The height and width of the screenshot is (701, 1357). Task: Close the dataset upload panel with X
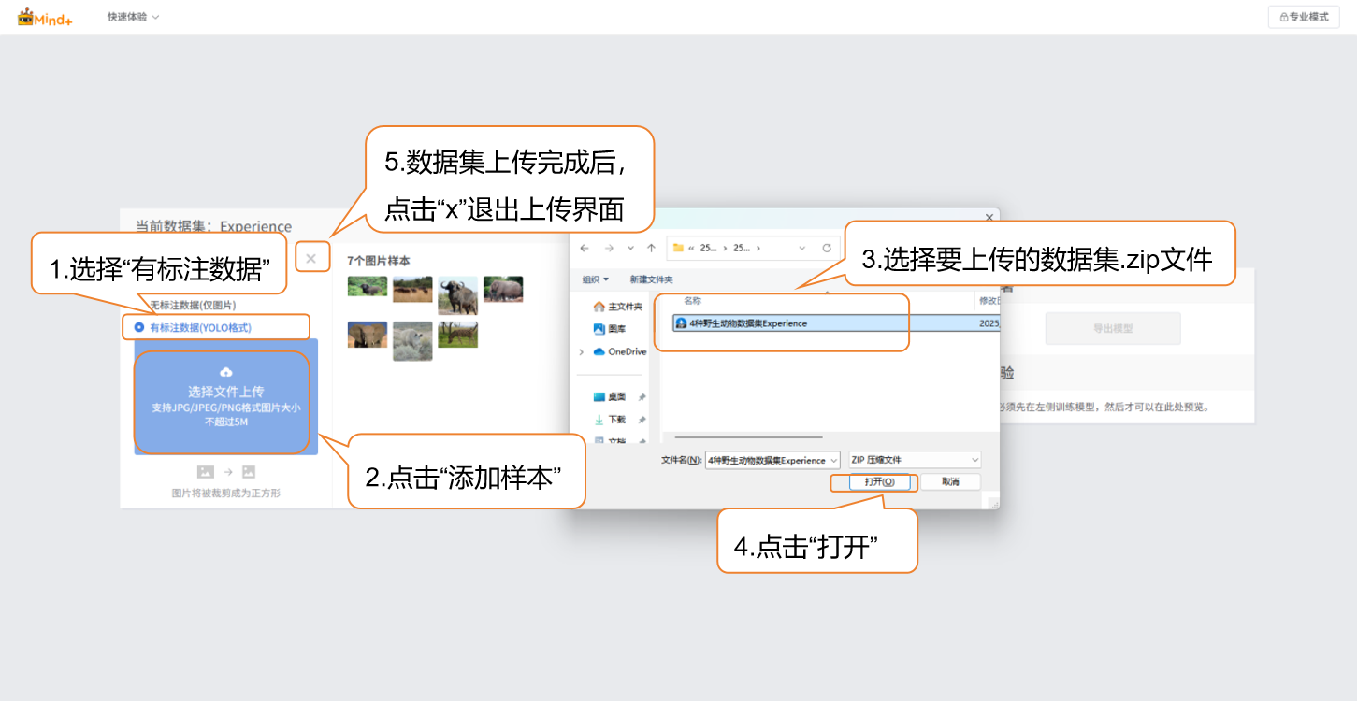311,258
